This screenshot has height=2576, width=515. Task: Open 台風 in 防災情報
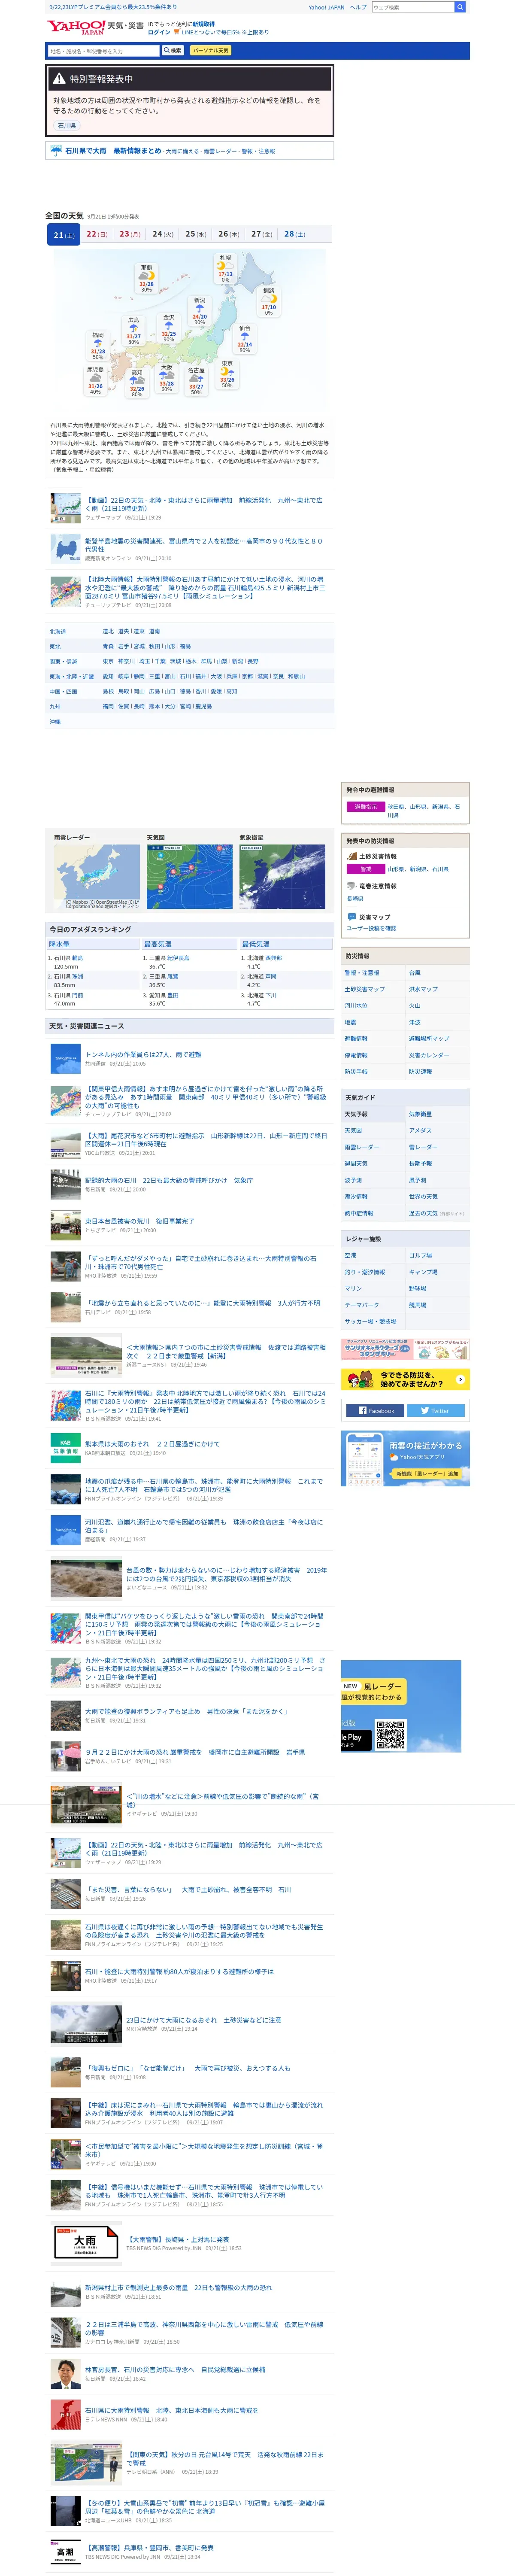[x=415, y=973]
